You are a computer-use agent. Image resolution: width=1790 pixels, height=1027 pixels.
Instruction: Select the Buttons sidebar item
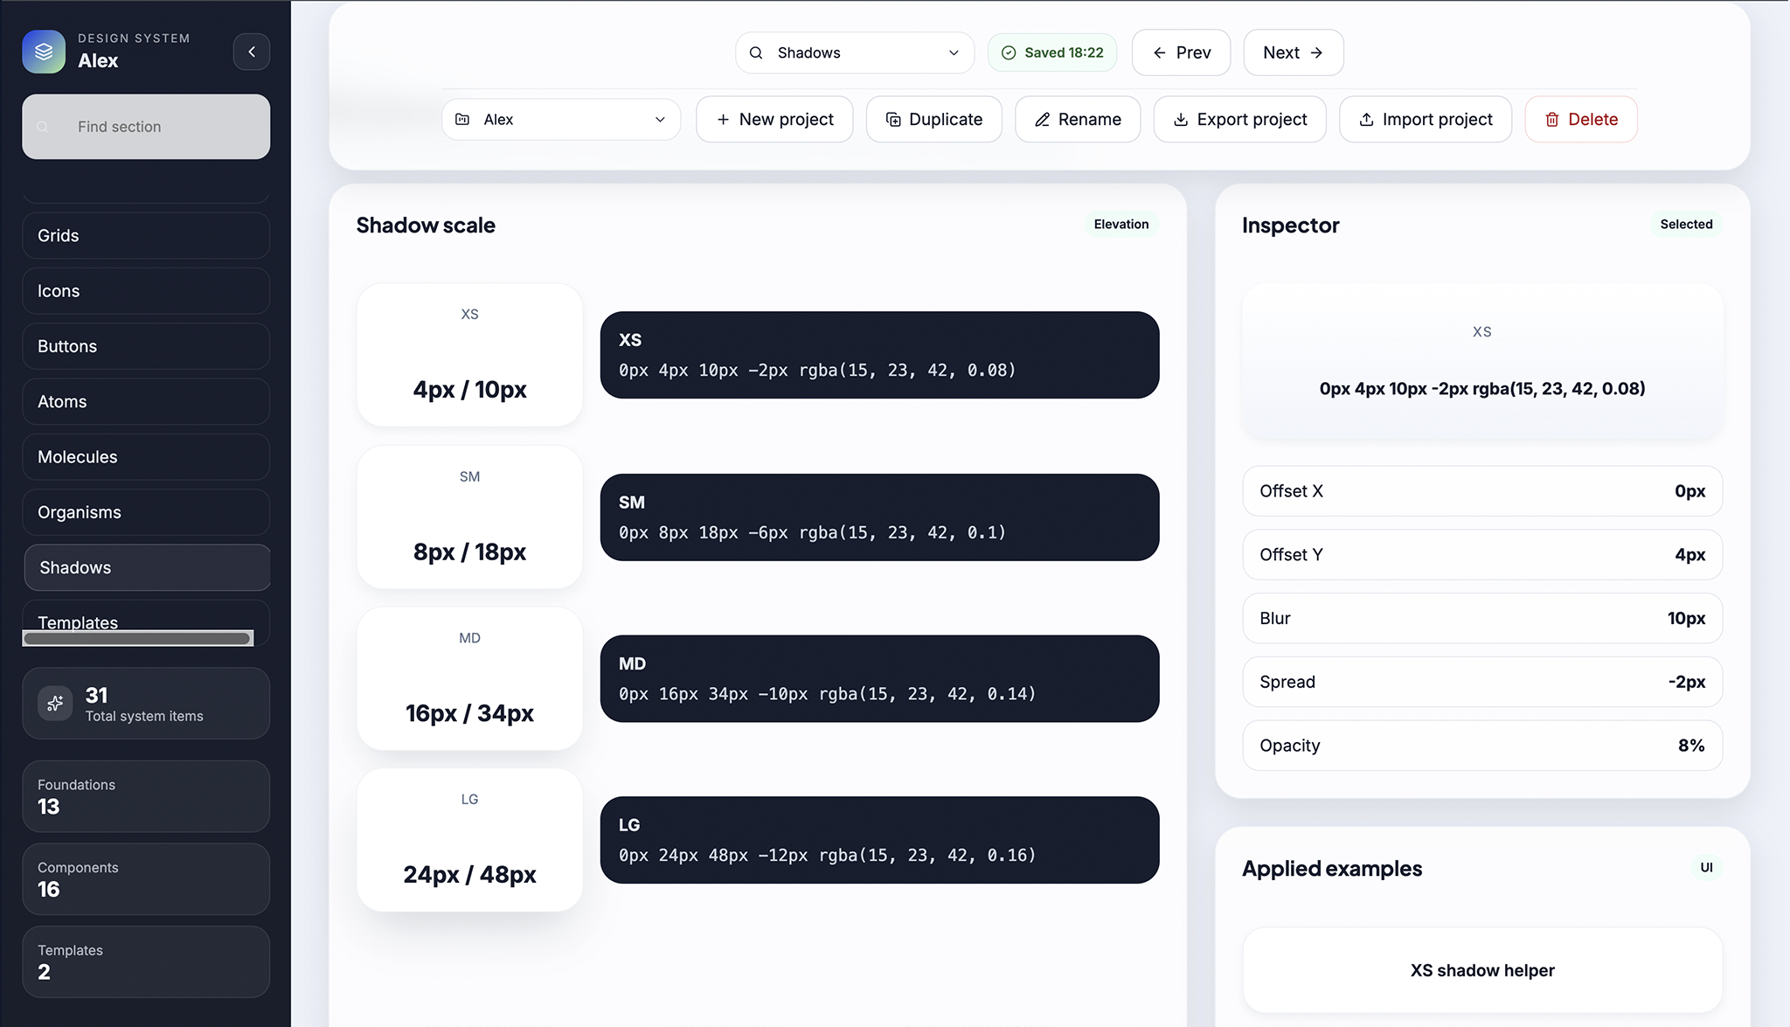click(x=146, y=346)
